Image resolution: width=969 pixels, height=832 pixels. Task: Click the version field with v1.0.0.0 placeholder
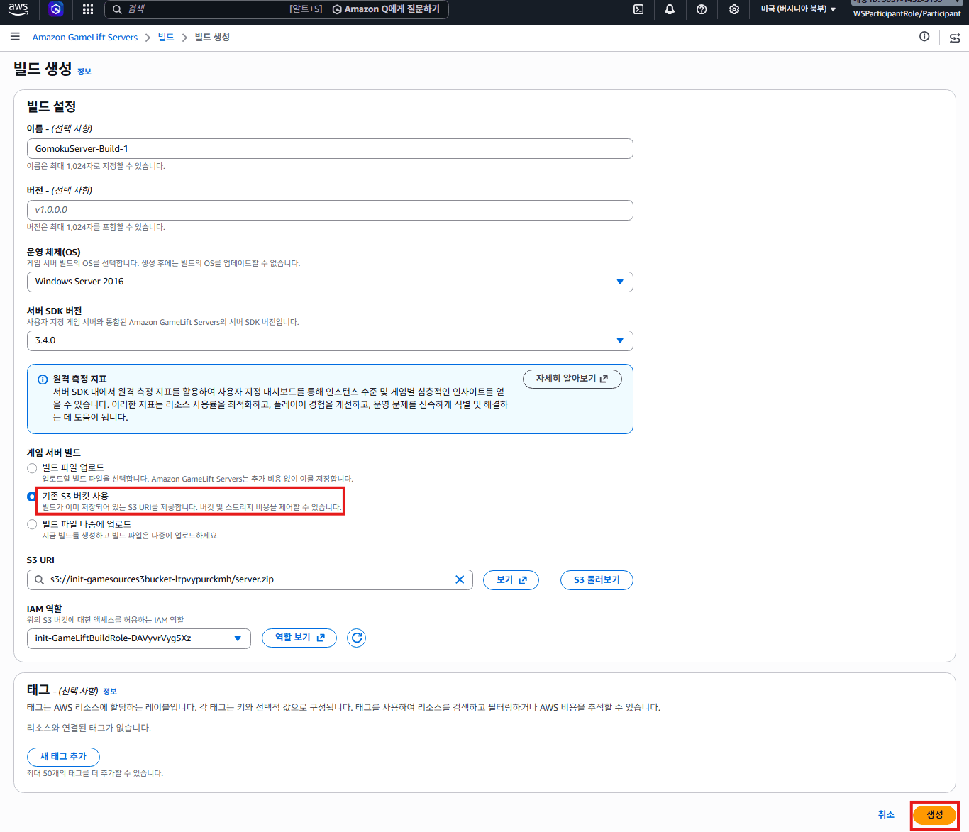tap(330, 210)
